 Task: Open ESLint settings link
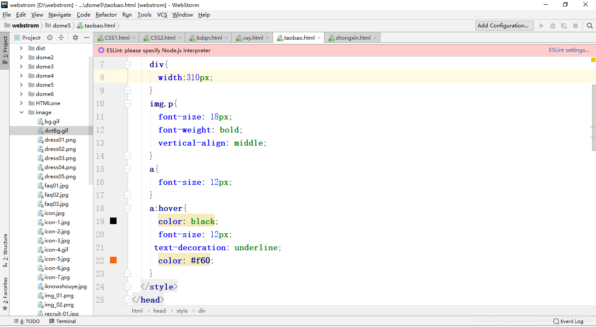point(569,50)
